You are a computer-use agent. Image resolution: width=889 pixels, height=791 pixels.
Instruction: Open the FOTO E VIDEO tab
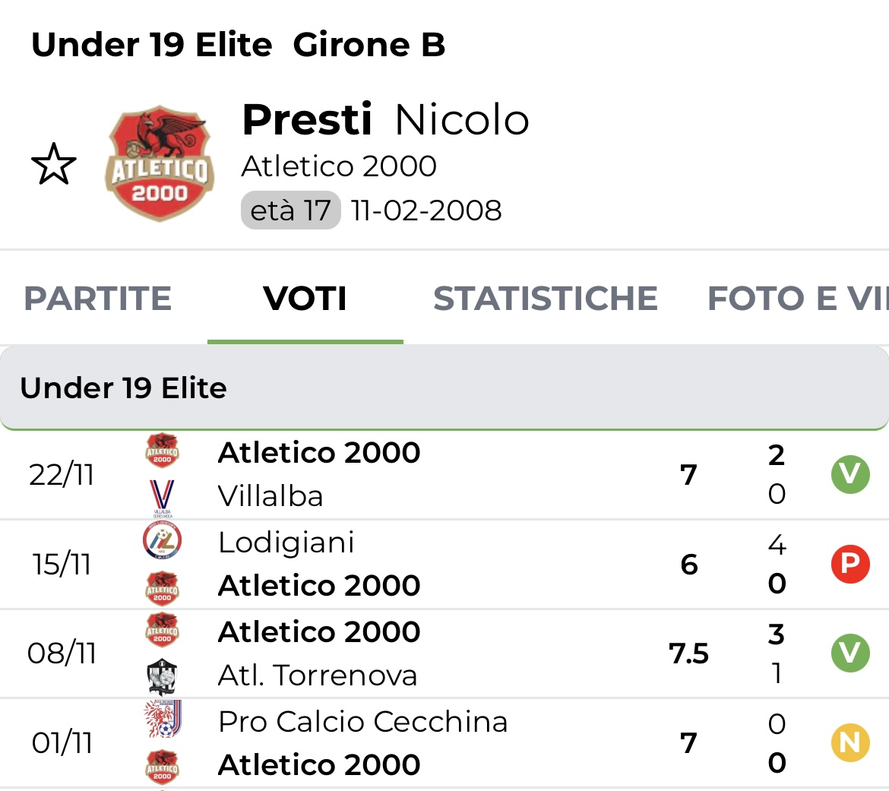[797, 299]
